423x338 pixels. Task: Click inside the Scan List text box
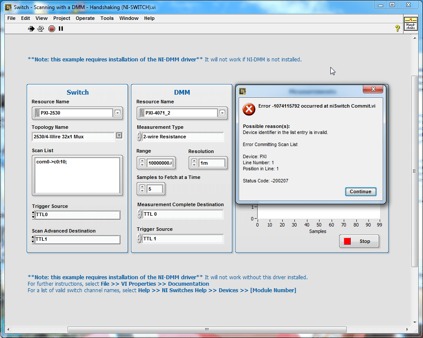(x=77, y=175)
